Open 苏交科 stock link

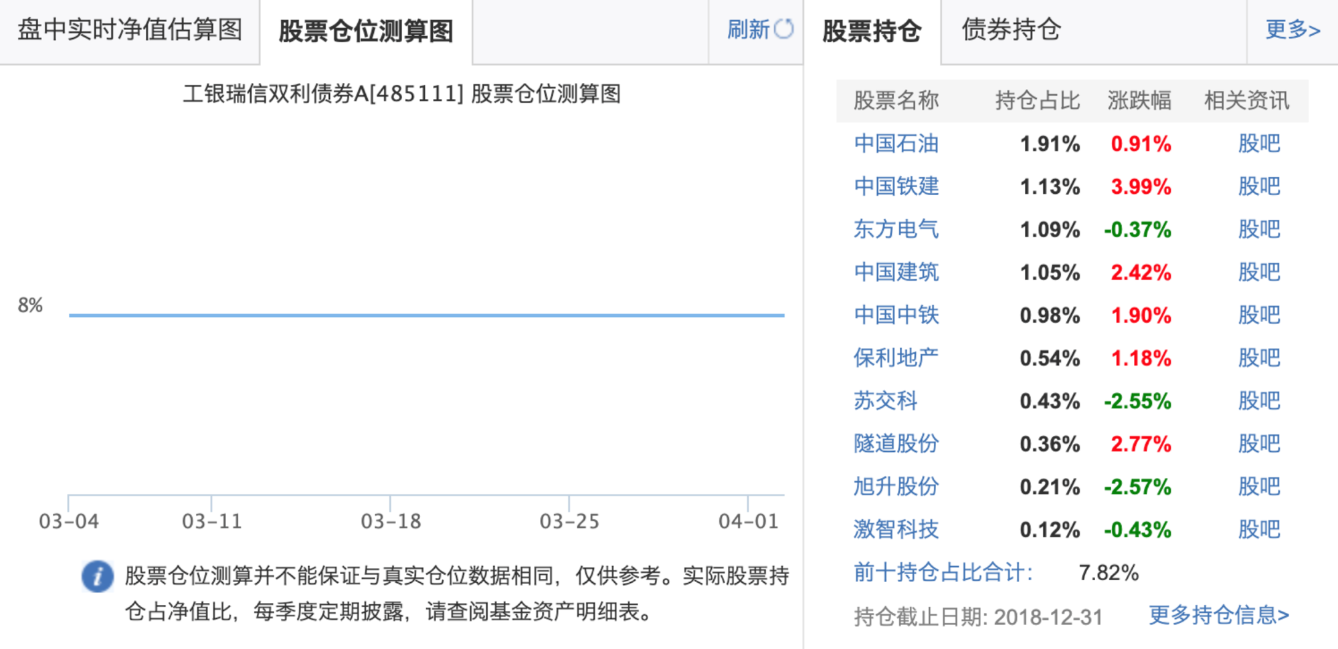coord(885,401)
